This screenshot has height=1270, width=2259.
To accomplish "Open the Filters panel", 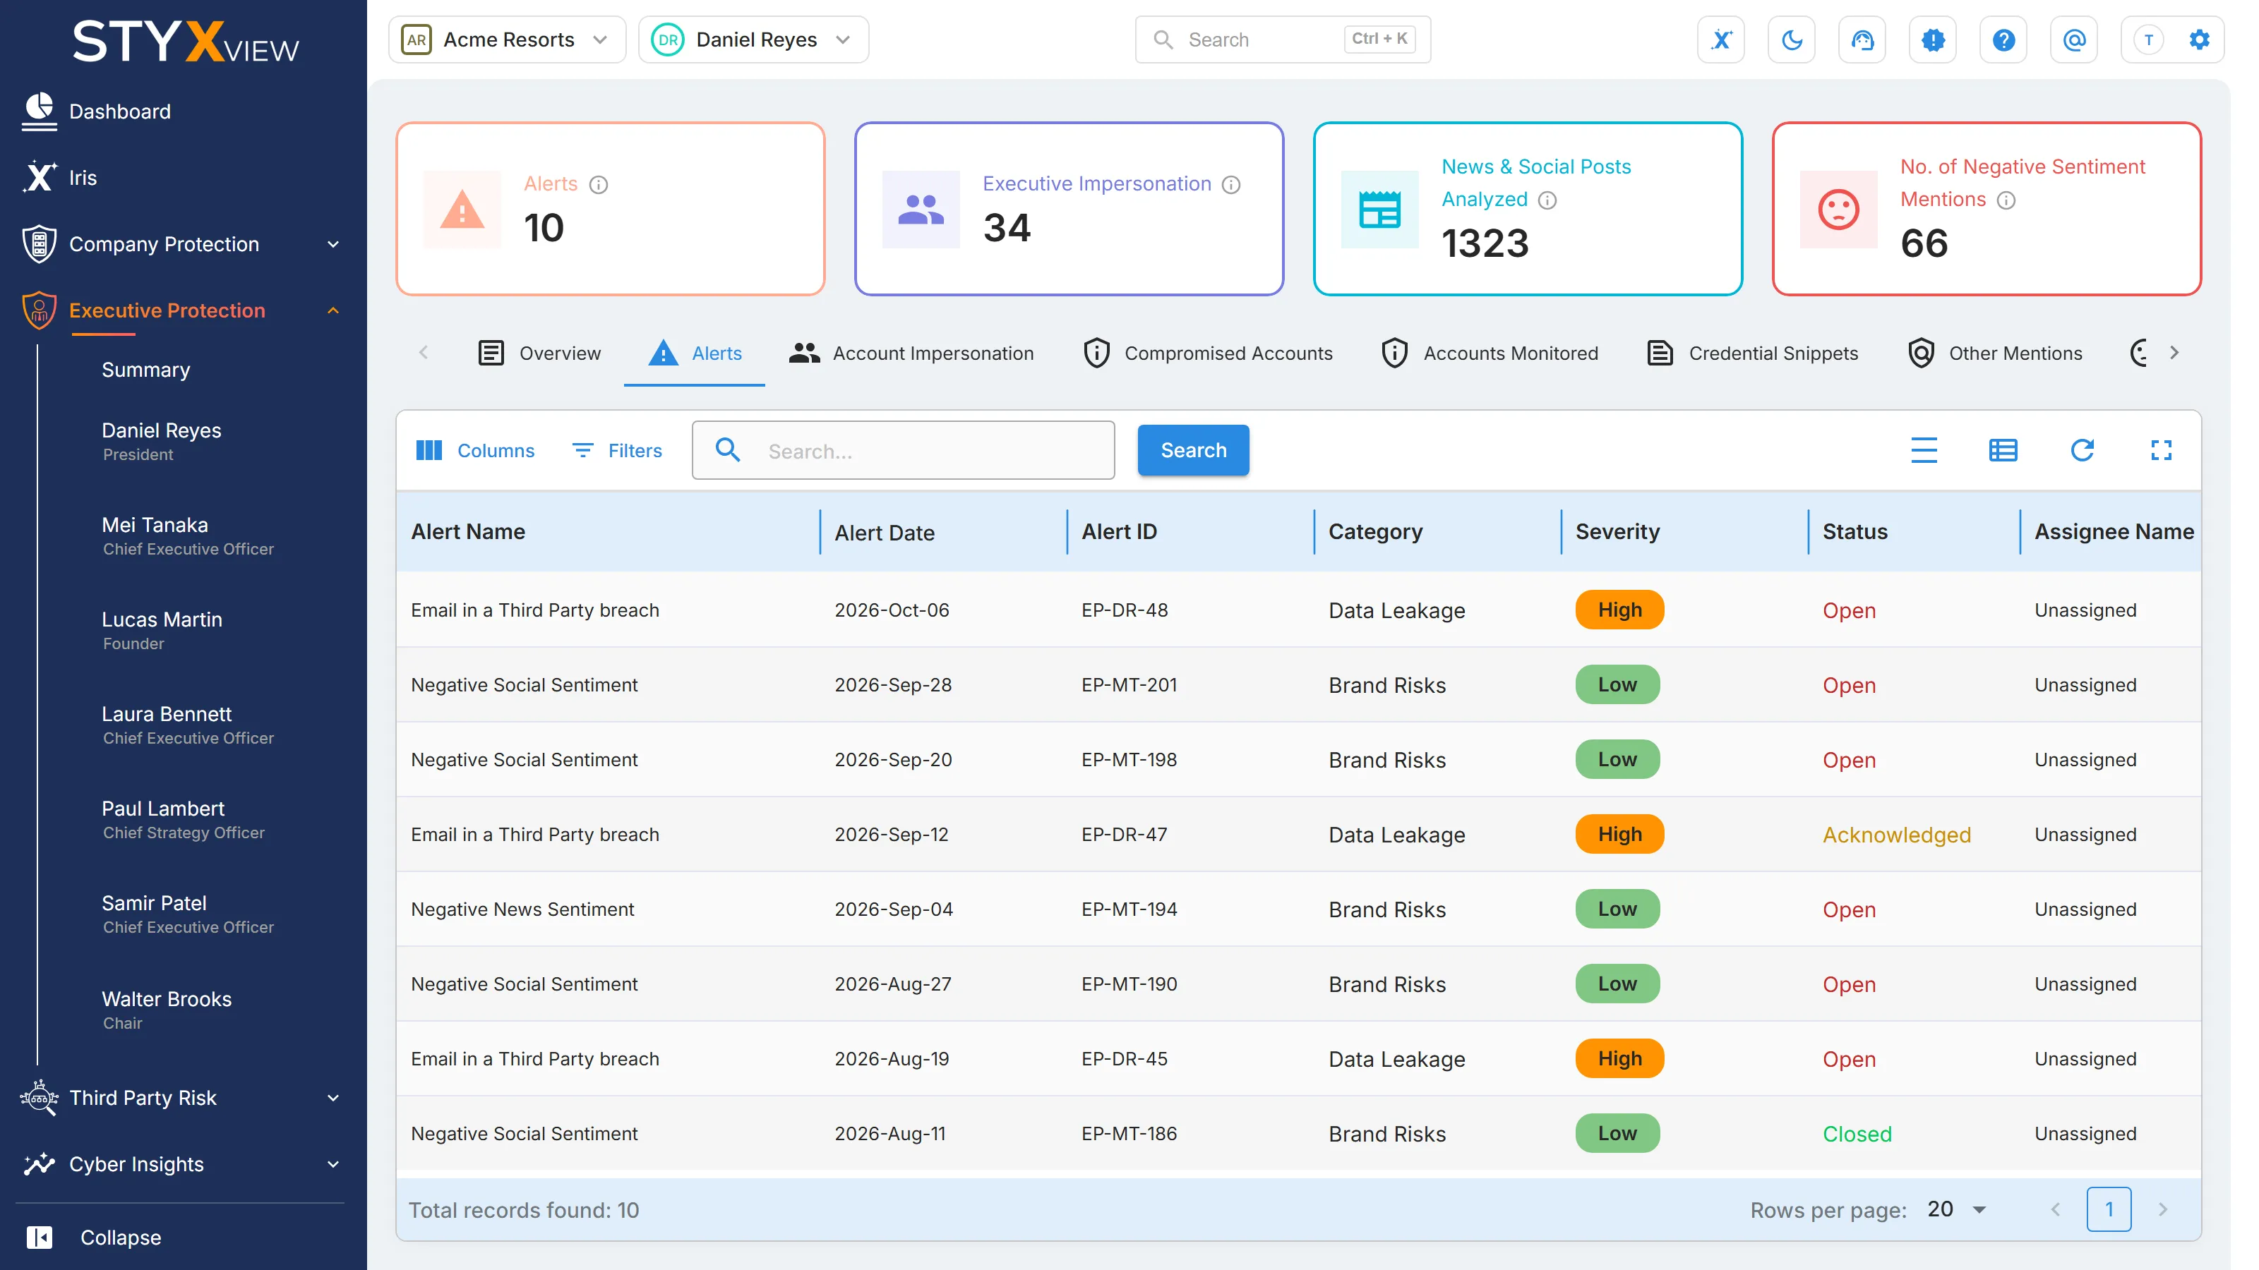I will (618, 451).
